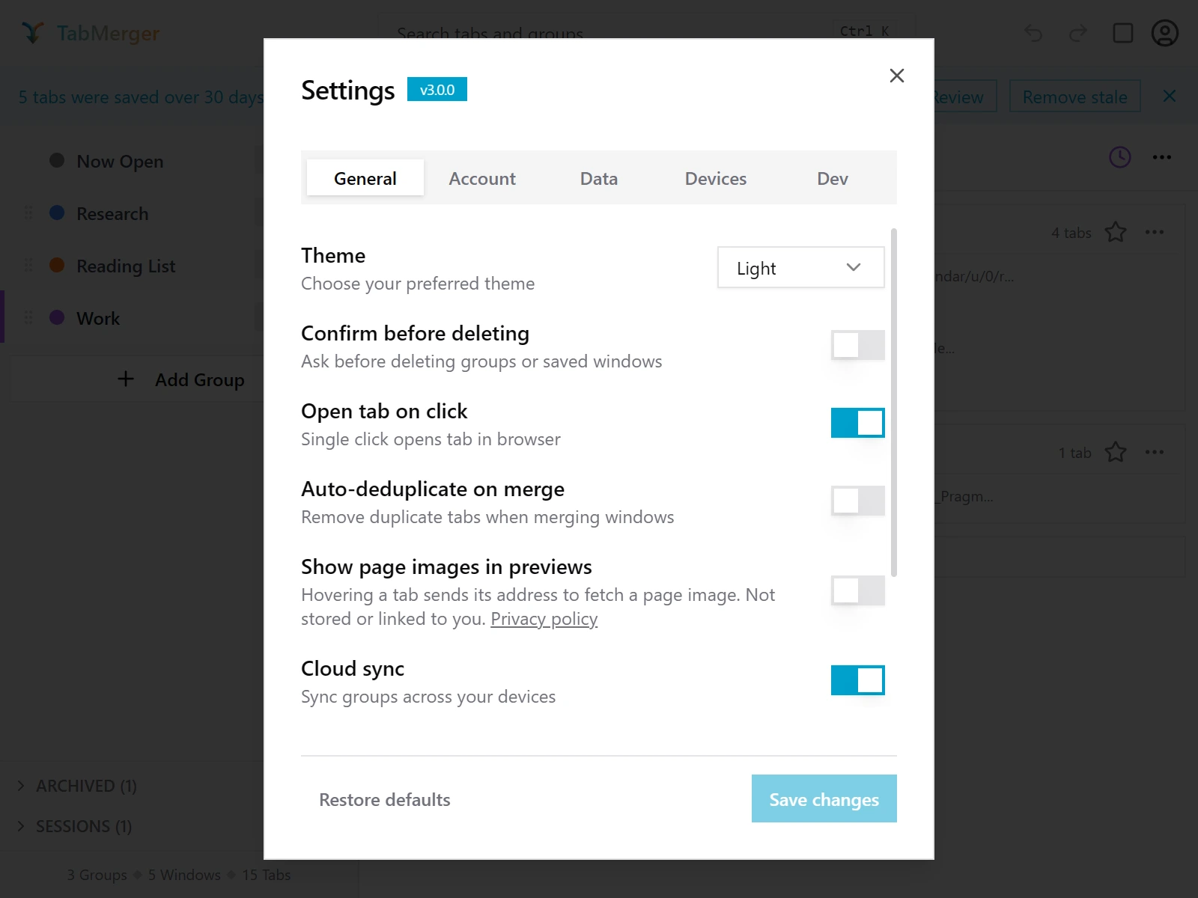The height and width of the screenshot is (898, 1198).
Task: Expand the SESSIONS (1) section
Action: [x=75, y=826]
